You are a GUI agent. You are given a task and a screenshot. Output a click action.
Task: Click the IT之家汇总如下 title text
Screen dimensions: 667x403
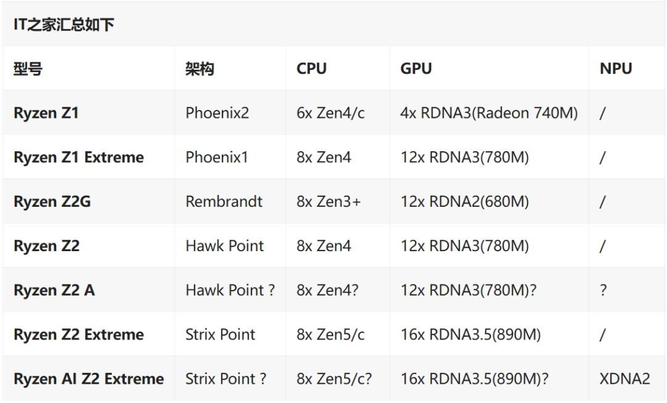tap(64, 24)
